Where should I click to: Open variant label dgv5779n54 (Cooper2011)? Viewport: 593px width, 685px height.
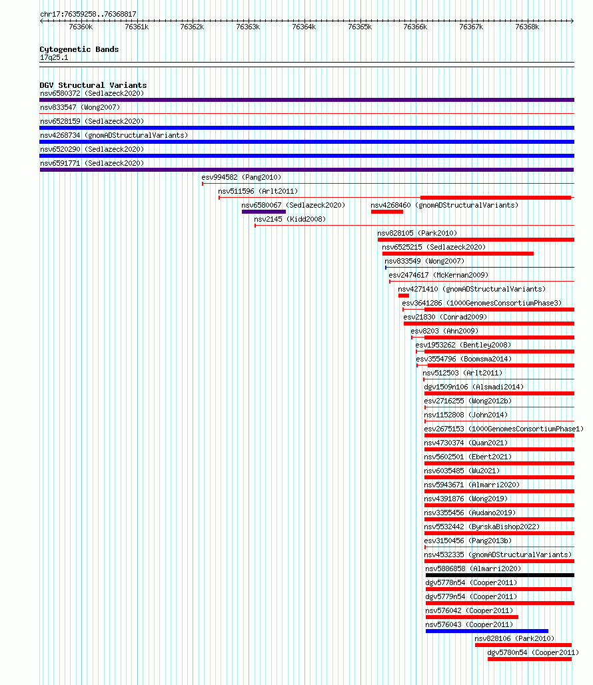tap(471, 596)
